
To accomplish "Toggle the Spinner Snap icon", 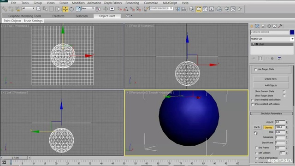I will click(x=139, y=9).
